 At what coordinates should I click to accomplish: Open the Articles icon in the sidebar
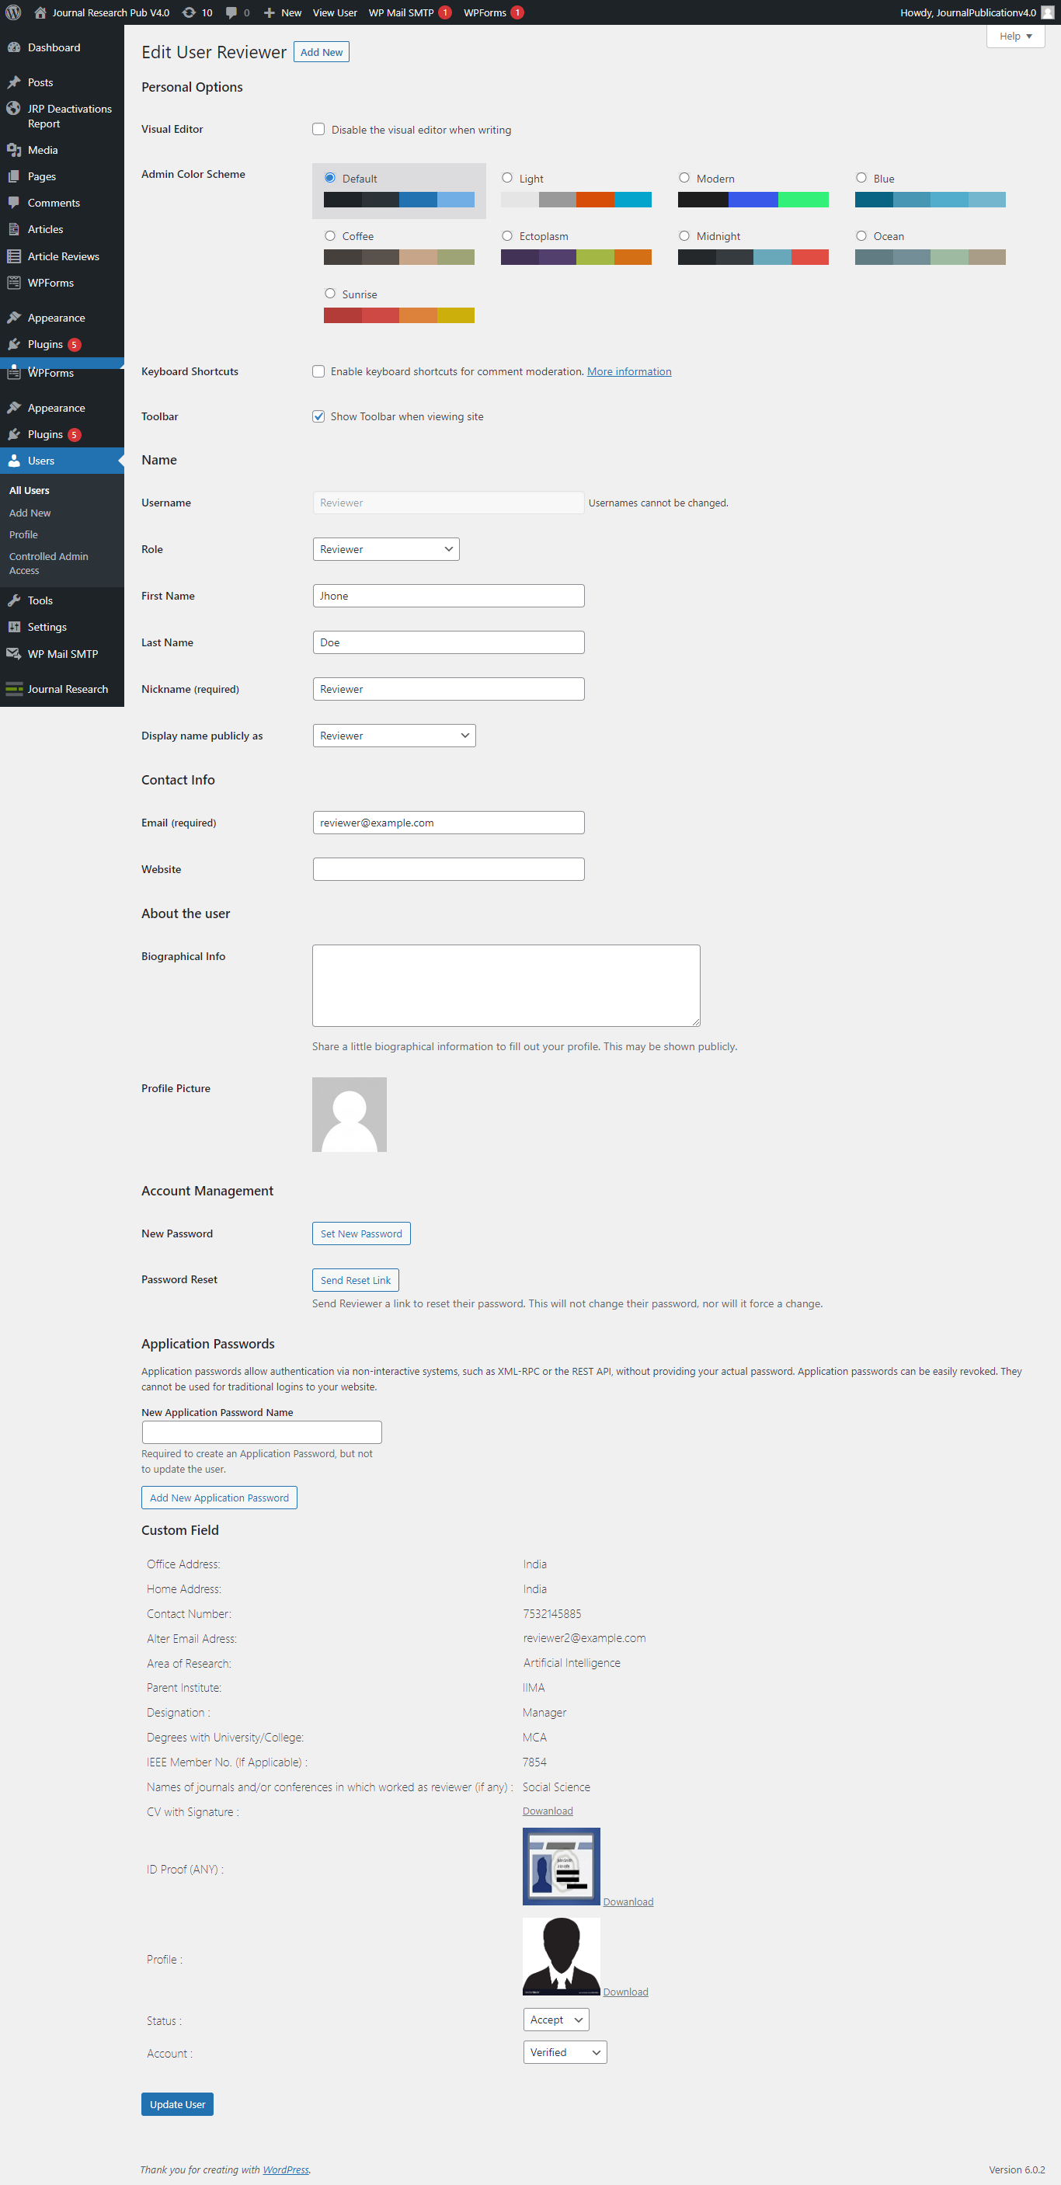(x=13, y=229)
